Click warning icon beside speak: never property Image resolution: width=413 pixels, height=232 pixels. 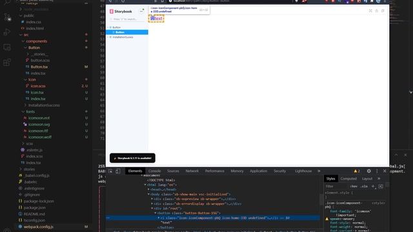pos(327,219)
